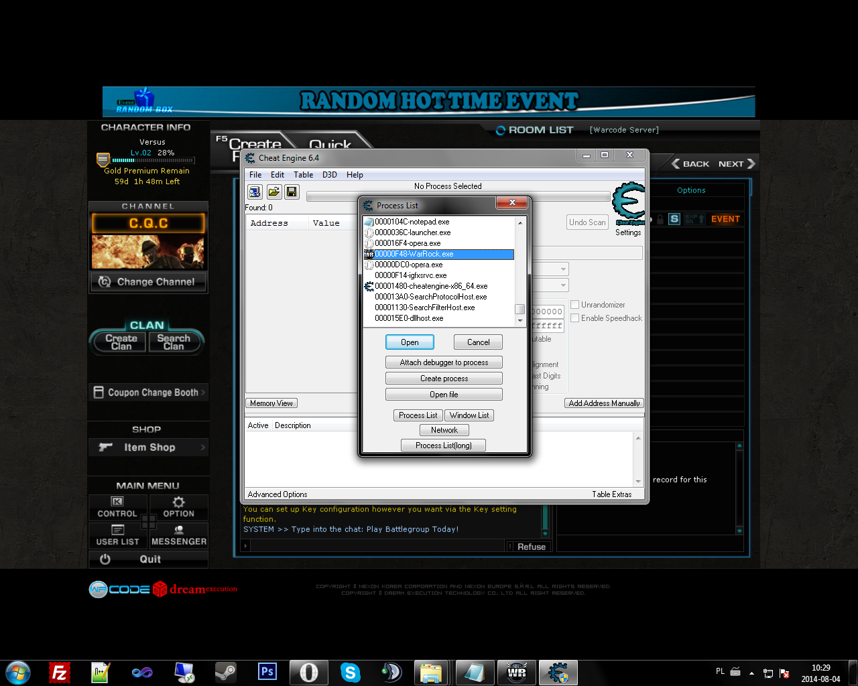The height and width of the screenshot is (686, 858).
Task: Click the Process List scrollbar thumb
Action: pos(519,309)
